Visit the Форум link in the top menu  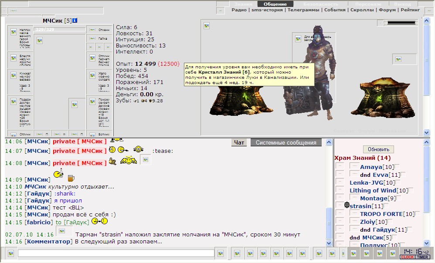point(387,10)
